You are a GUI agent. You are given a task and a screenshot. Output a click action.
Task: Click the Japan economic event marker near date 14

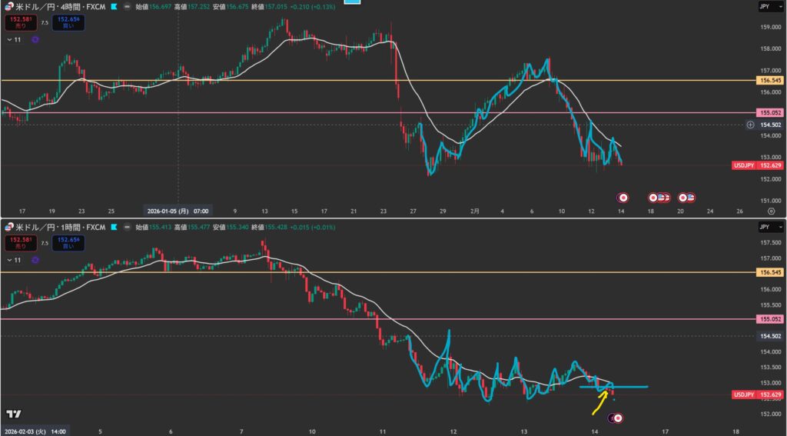pyautogui.click(x=623, y=197)
